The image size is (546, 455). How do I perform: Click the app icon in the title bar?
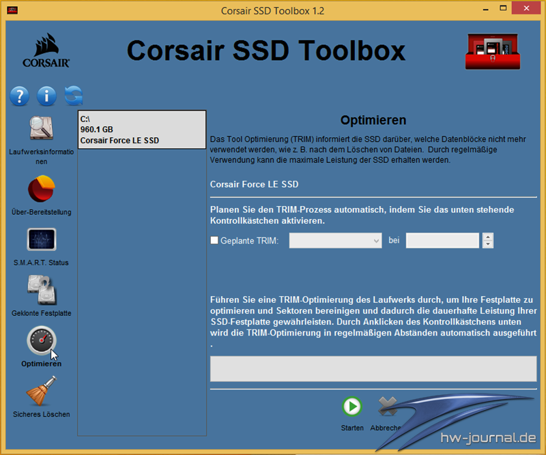click(x=12, y=10)
